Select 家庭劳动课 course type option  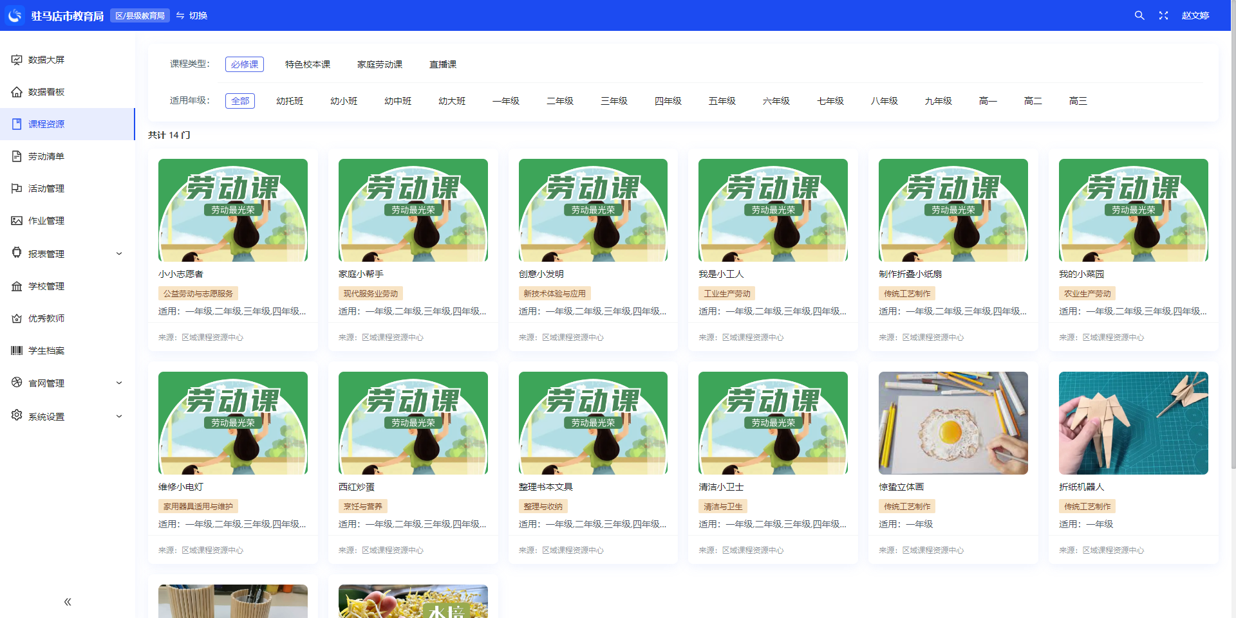(x=379, y=64)
